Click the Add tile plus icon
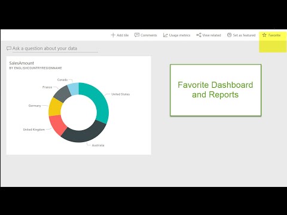The image size is (287, 215). 113,35
